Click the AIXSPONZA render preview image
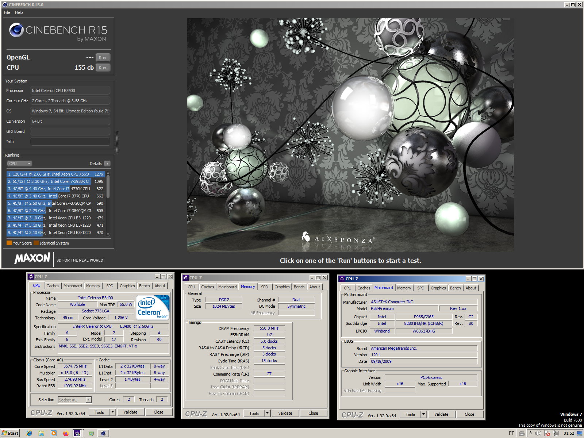584x438 pixels. point(350,135)
